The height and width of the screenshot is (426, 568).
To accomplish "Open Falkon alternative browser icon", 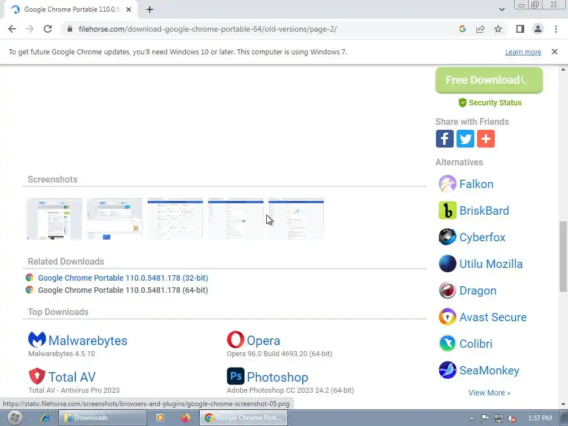I will (448, 184).
